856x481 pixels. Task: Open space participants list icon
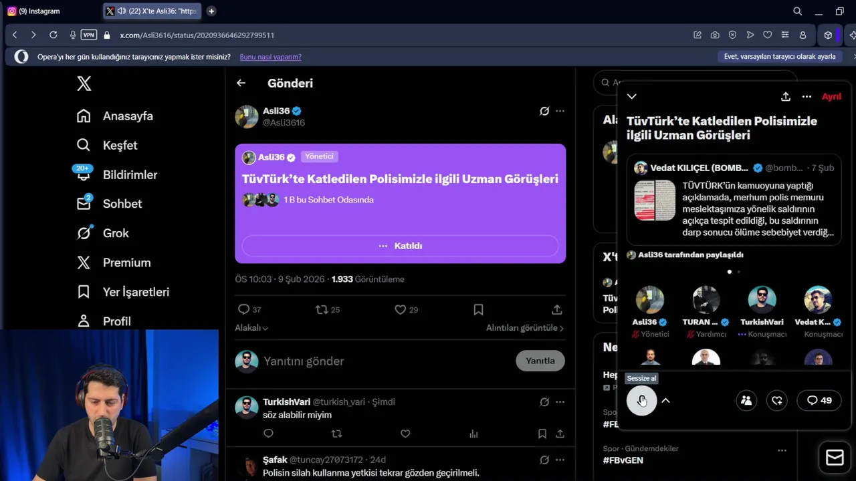(x=746, y=400)
